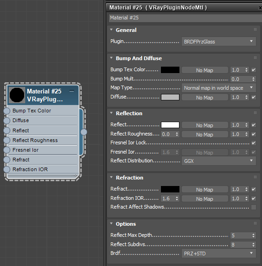Click the Reflect Subdivs value field
The image size is (262, 266).
[241, 245]
